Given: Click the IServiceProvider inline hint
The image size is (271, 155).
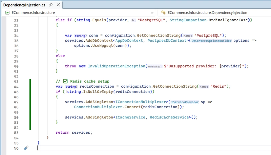Looking at the screenshot, I should click(185, 102).
